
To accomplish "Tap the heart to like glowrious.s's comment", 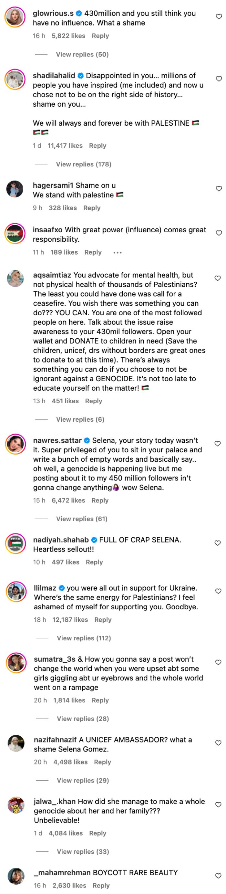I will pyautogui.click(x=218, y=16).
